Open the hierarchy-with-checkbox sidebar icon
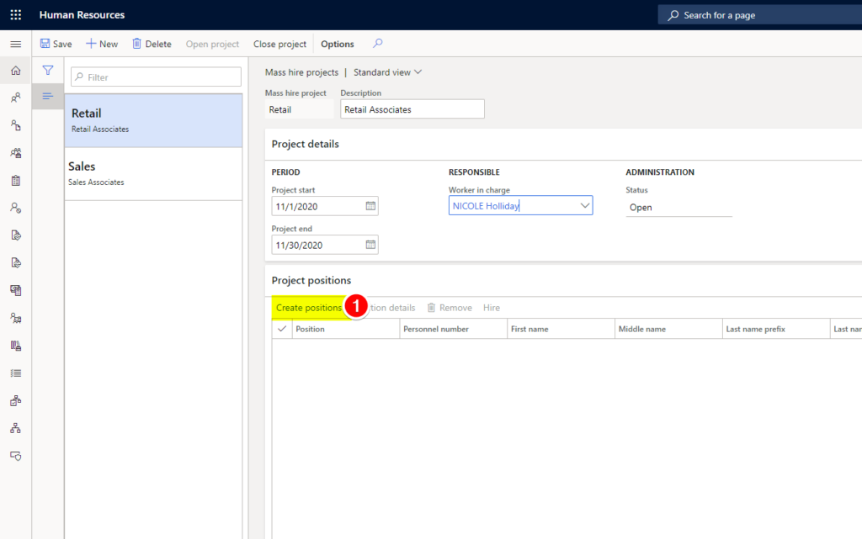 [x=16, y=401]
